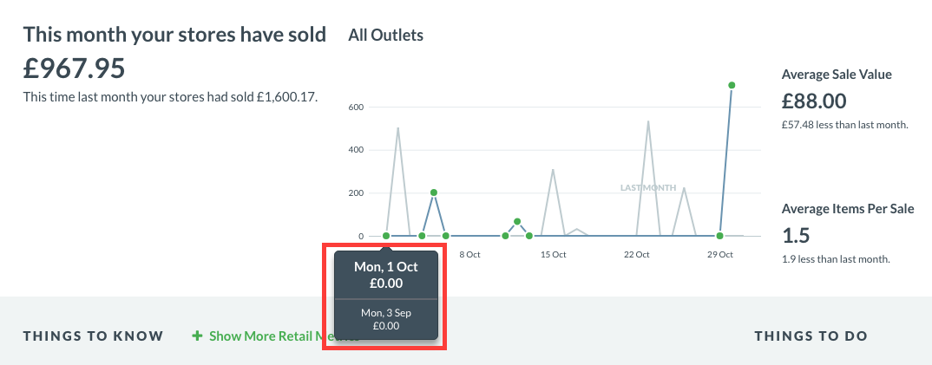This screenshot has height=365, width=932.
Task: Click the £967.95 monthly sales total
Action: 75,68
